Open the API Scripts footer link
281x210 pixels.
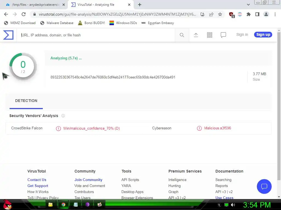coord(130,180)
